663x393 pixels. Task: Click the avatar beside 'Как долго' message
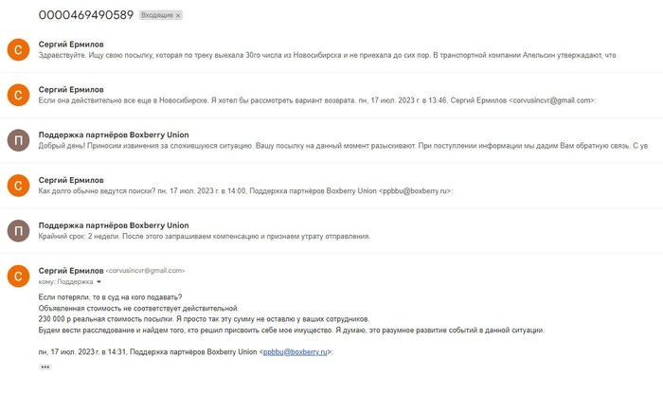pyautogui.click(x=17, y=185)
